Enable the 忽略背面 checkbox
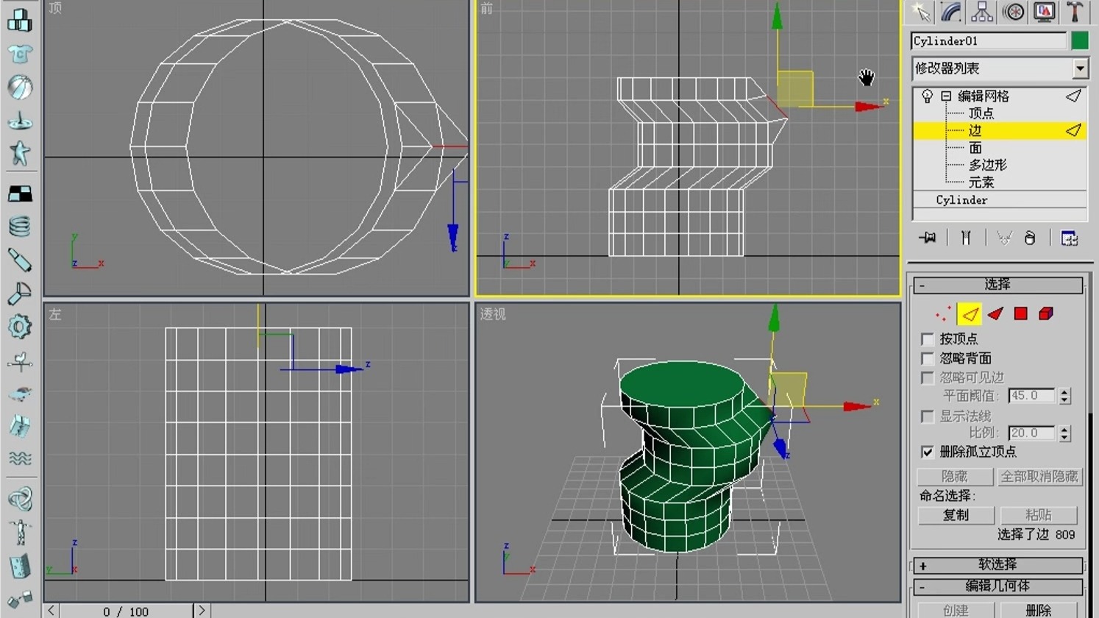Image resolution: width=1099 pixels, height=618 pixels. coord(927,358)
